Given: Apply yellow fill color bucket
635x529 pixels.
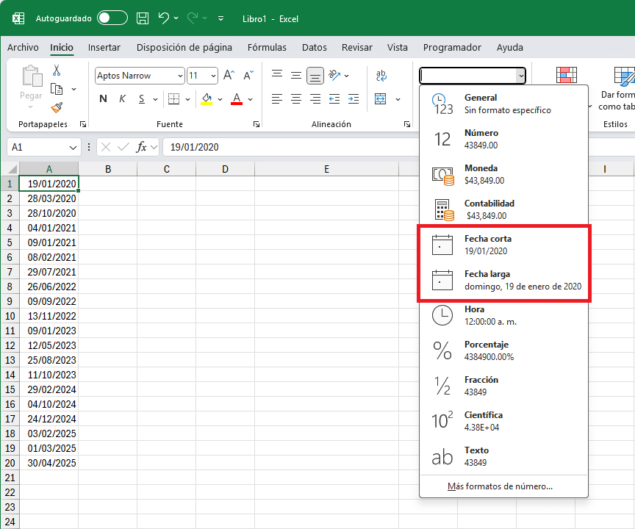Looking at the screenshot, I should (207, 98).
